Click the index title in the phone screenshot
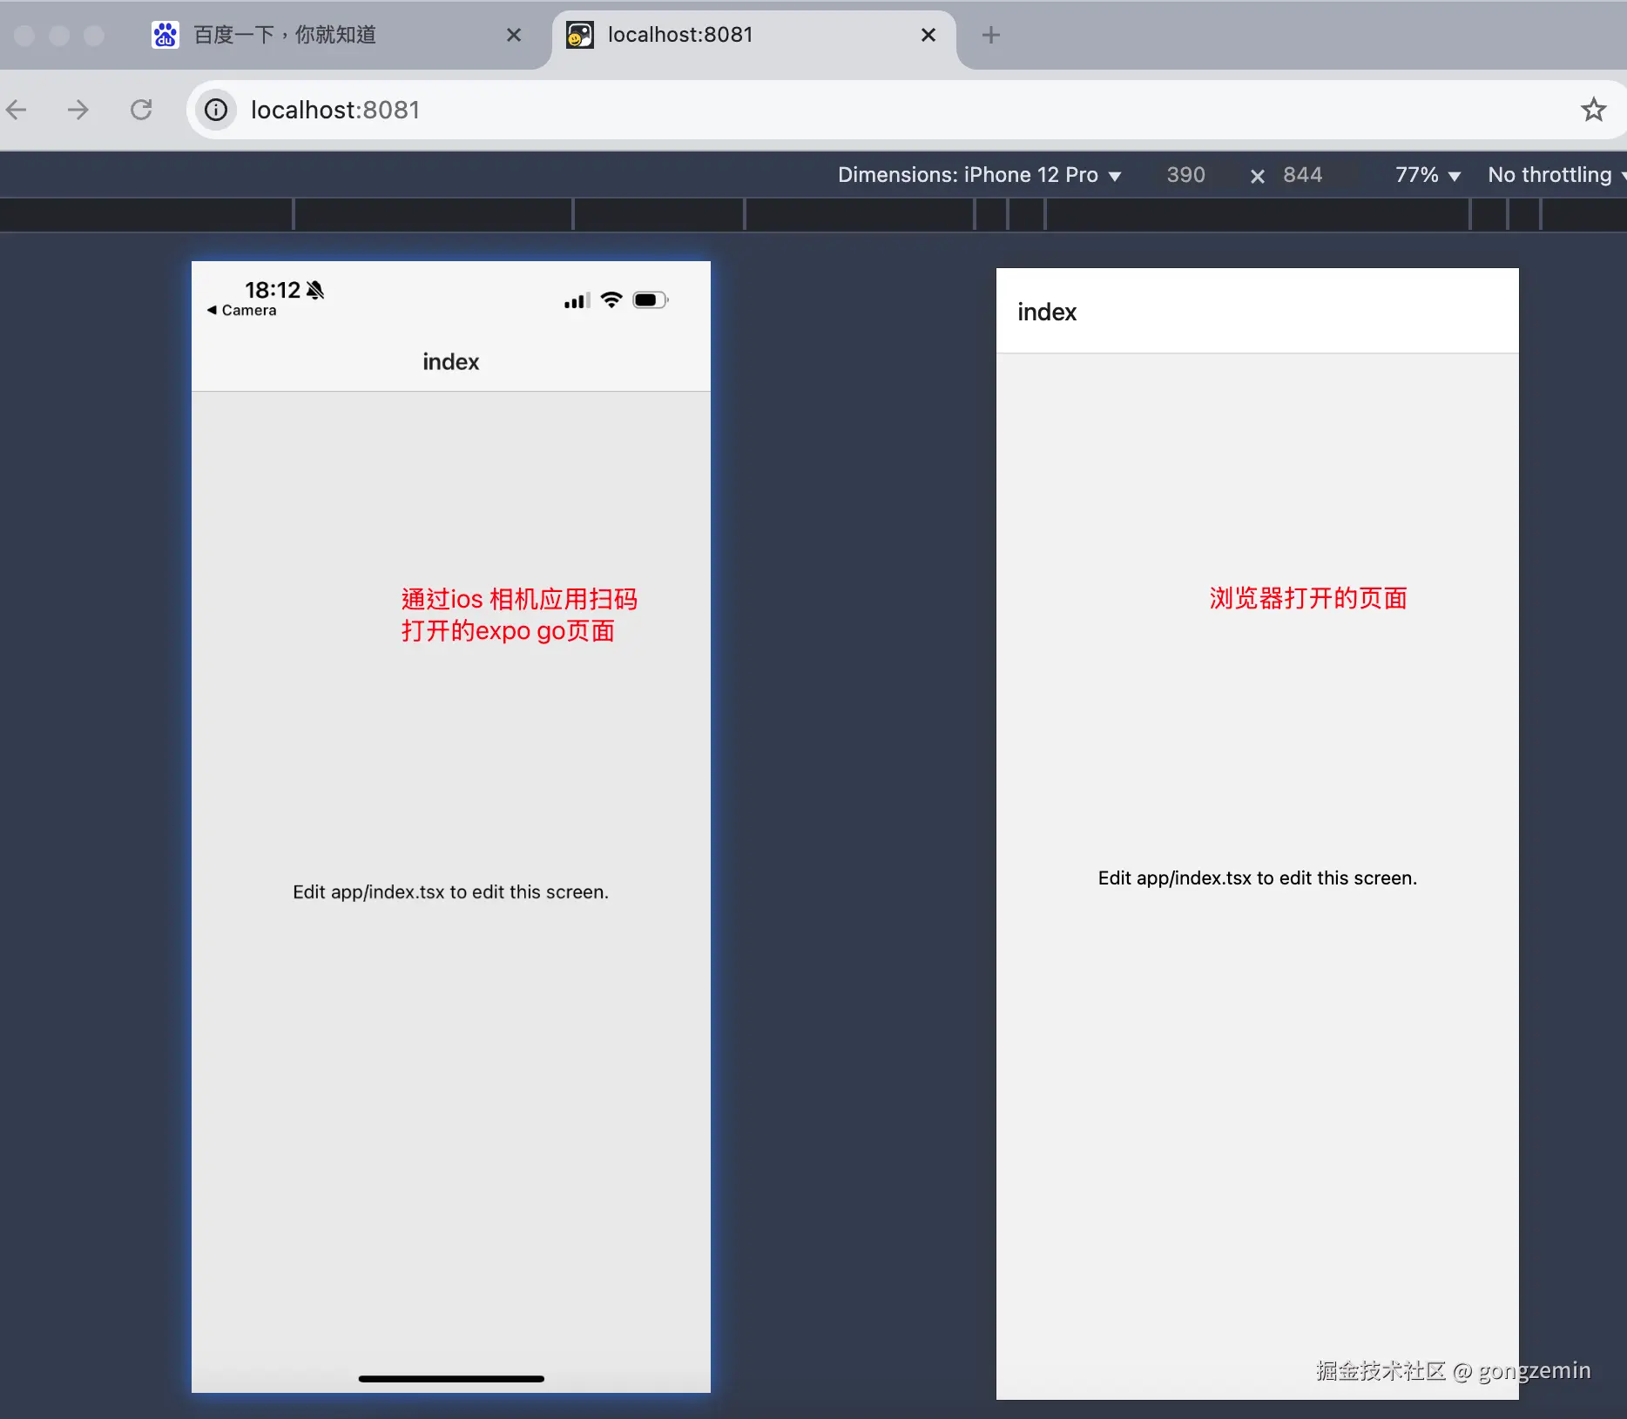Image resolution: width=1627 pixels, height=1419 pixels. coord(451,362)
